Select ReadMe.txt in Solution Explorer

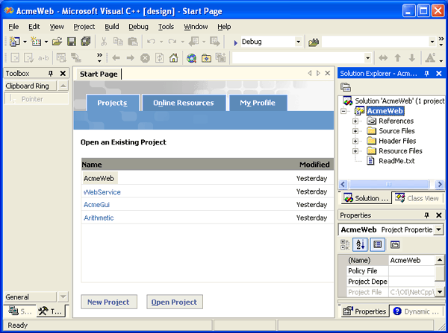tap(396, 161)
